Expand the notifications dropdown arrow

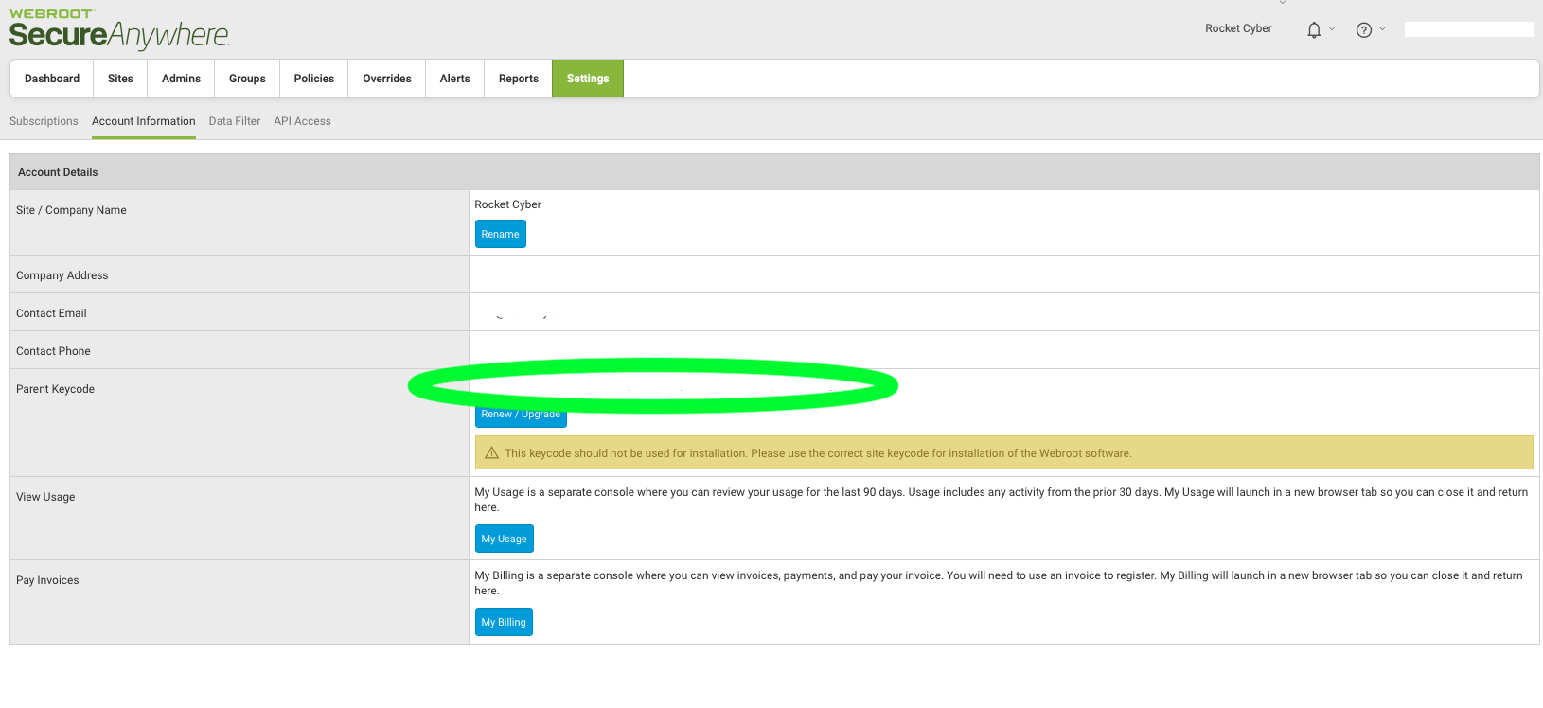1332,28
